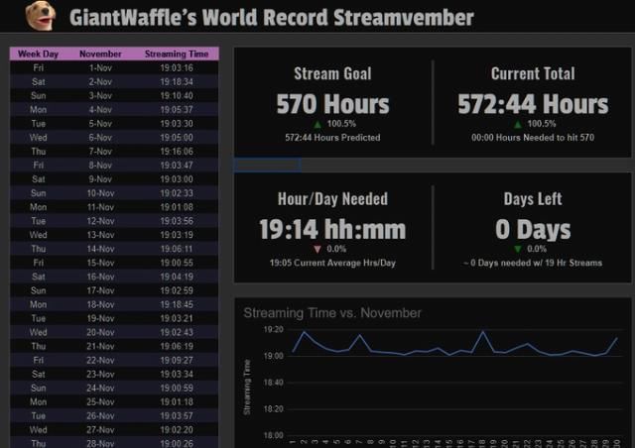This screenshot has width=635, height=448.
Task: Select the November column header
Action: click(100, 54)
